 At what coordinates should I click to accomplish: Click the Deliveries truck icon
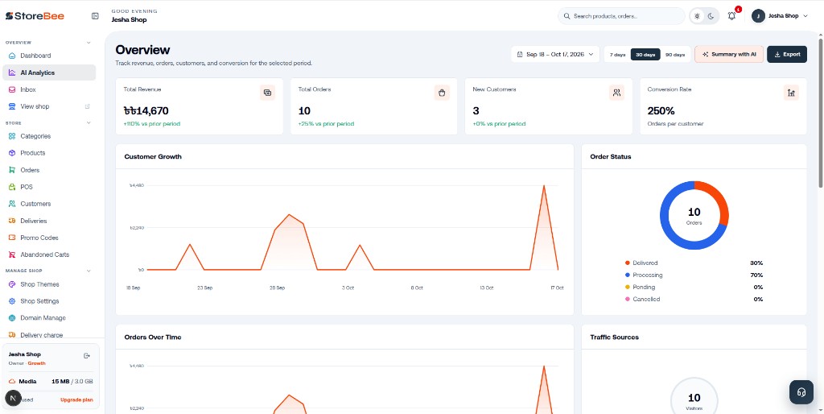(x=12, y=221)
